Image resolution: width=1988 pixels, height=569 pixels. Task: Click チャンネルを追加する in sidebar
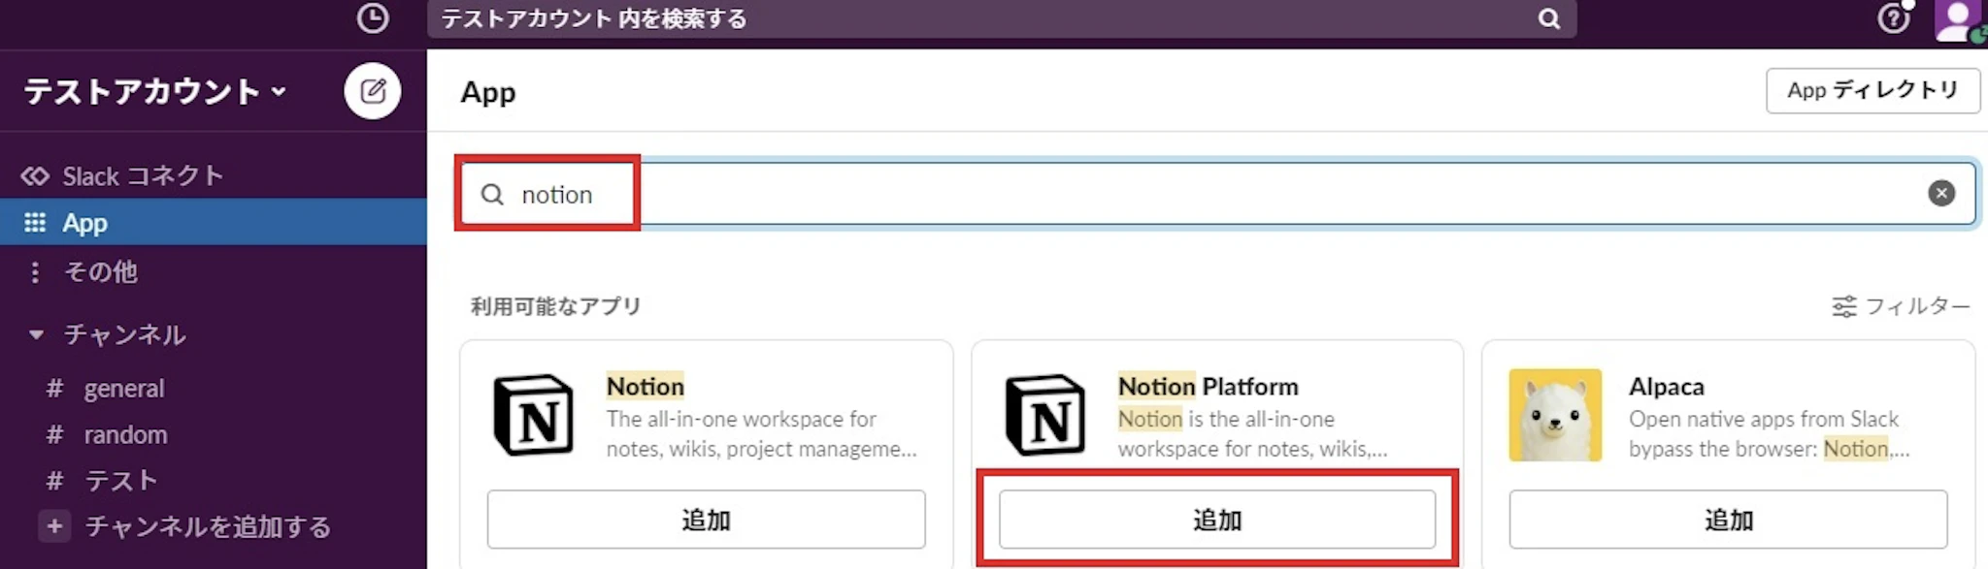207,526
